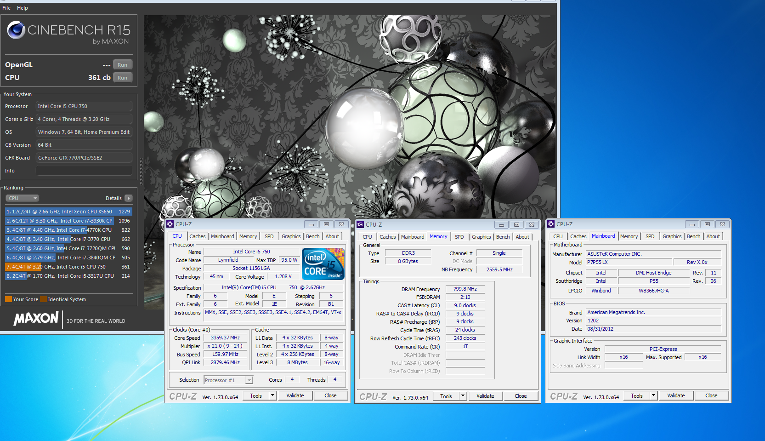765x441 pixels.
Task: Click the Details arrow icon in Ranking
Action: tap(129, 198)
